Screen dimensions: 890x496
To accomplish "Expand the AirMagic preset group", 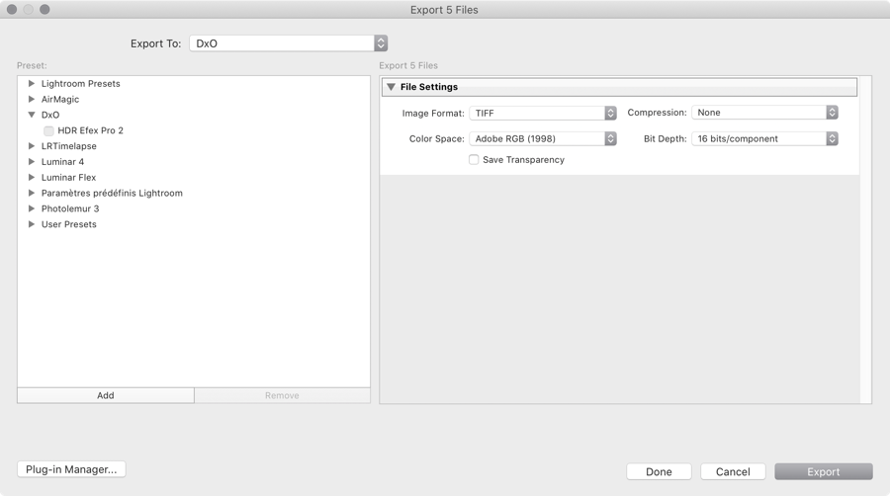I will point(32,99).
